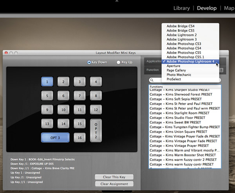
Task: Open the Develop module tab
Action: pyautogui.click(x=207, y=8)
